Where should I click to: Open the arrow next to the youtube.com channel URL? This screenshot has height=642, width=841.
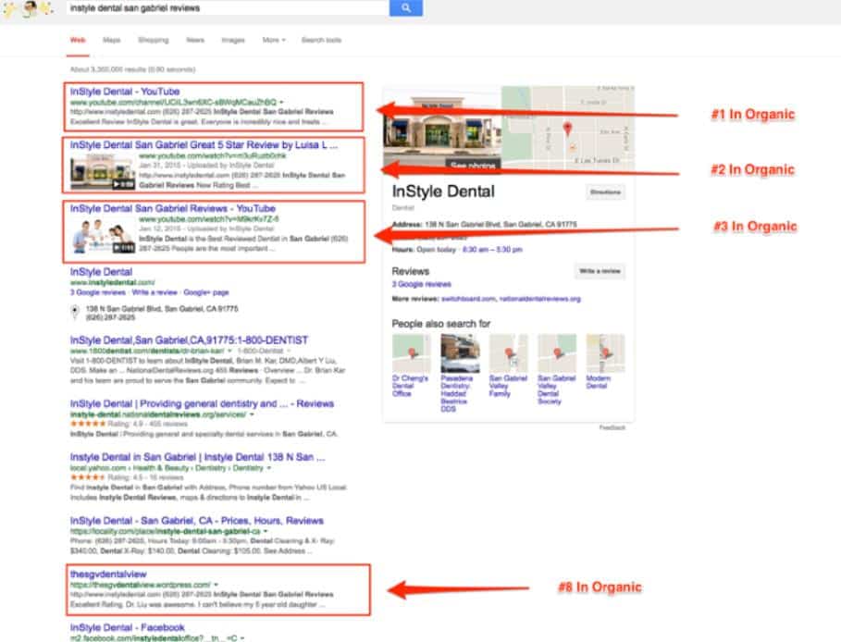(281, 102)
